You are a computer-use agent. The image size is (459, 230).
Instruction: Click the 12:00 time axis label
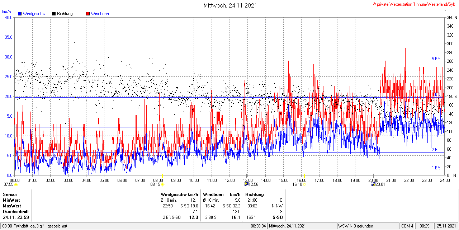(x=230, y=180)
